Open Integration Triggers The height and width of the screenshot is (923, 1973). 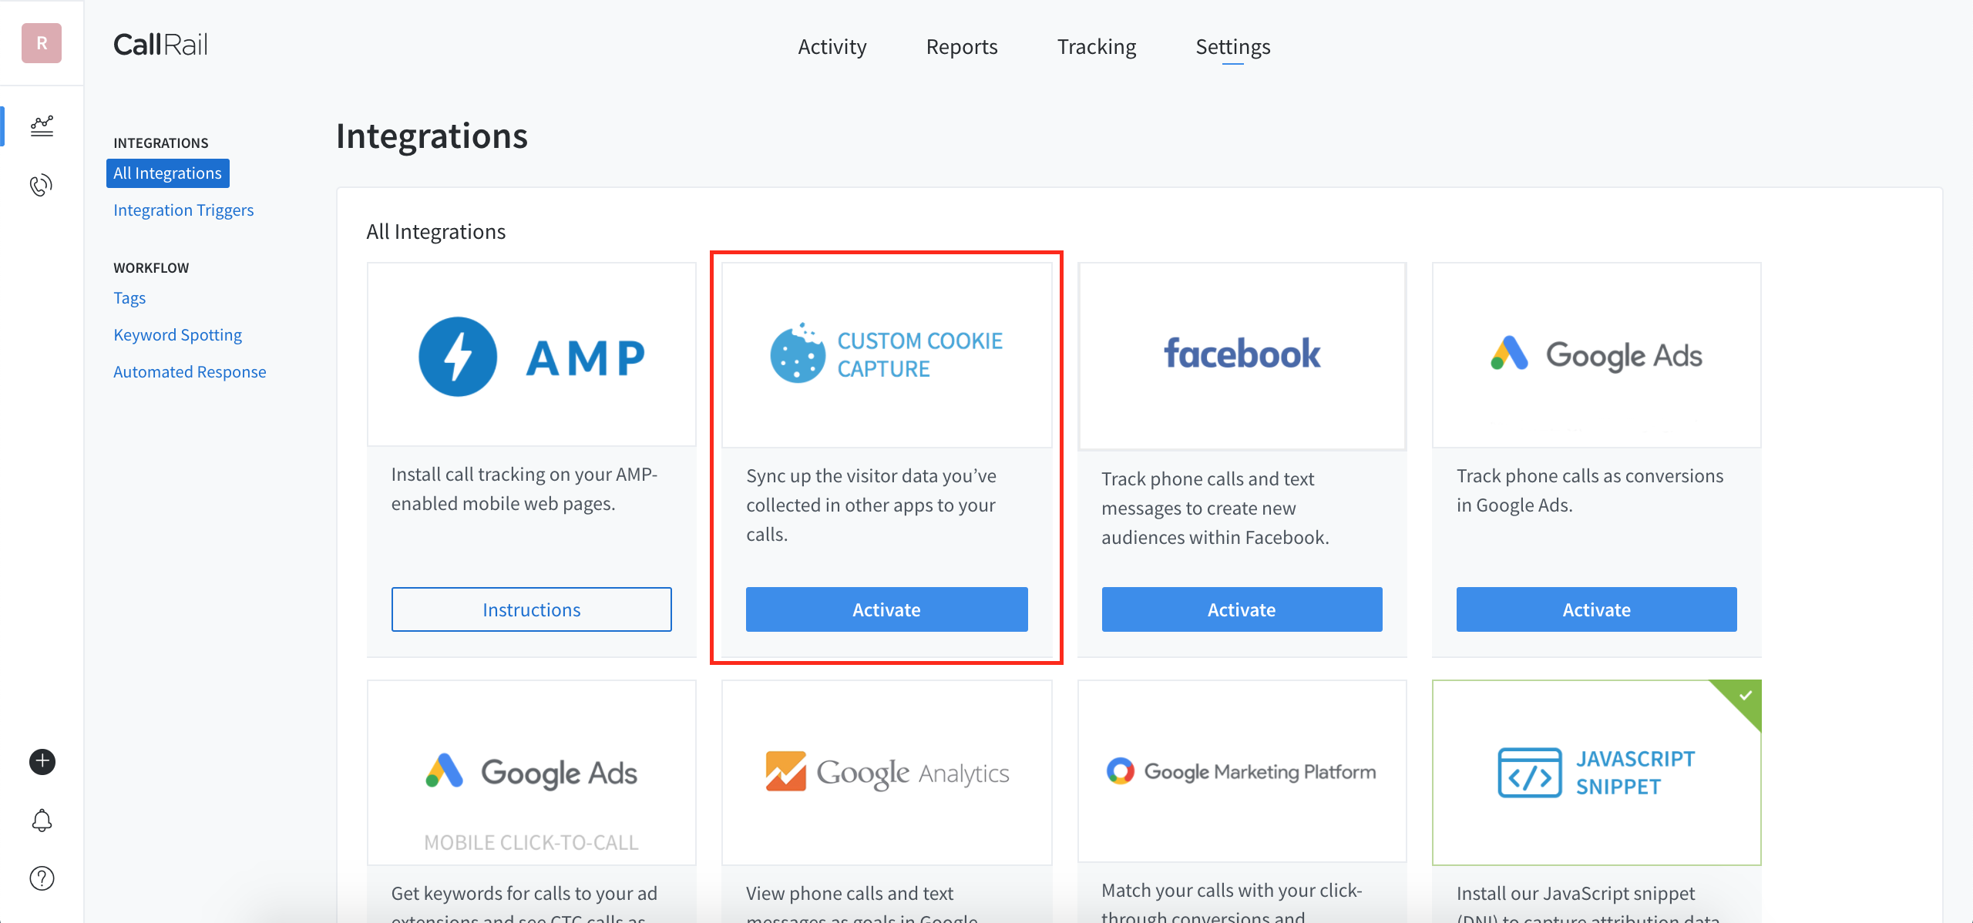(x=183, y=210)
